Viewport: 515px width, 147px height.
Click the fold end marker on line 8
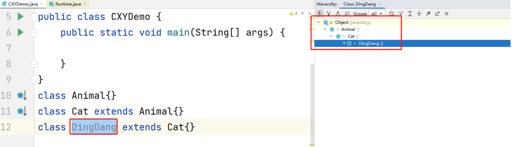tap(34, 64)
